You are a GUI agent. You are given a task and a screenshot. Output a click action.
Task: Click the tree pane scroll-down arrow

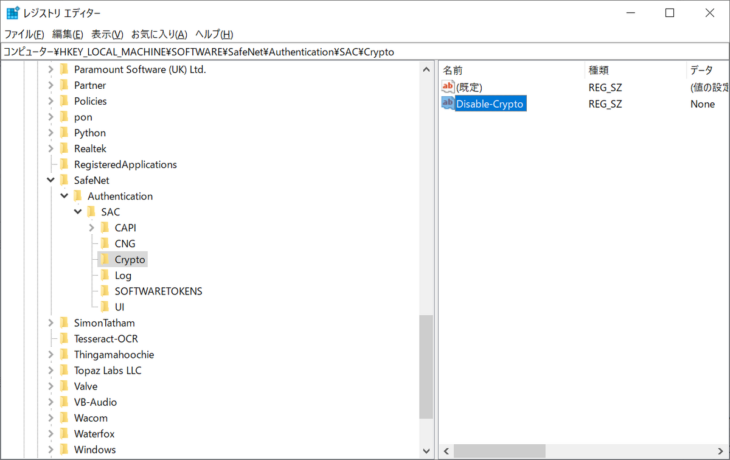point(426,451)
